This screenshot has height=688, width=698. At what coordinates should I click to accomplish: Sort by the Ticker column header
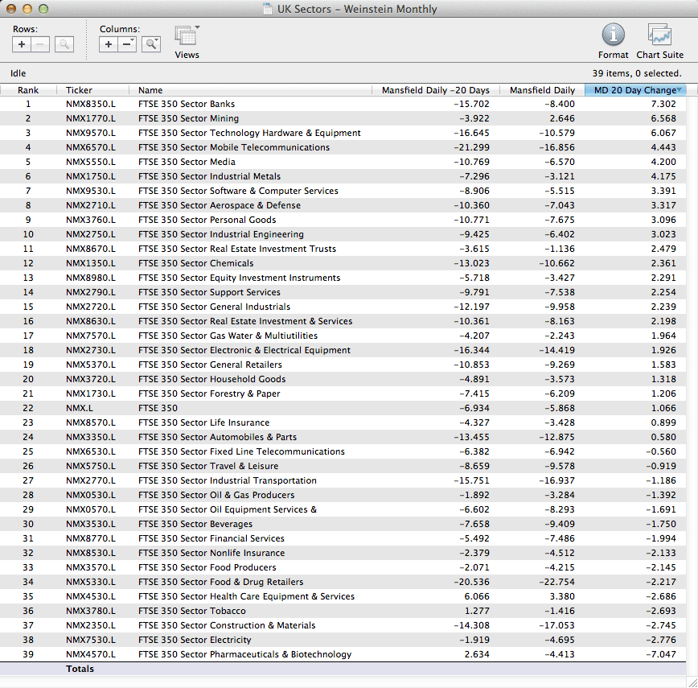79,90
